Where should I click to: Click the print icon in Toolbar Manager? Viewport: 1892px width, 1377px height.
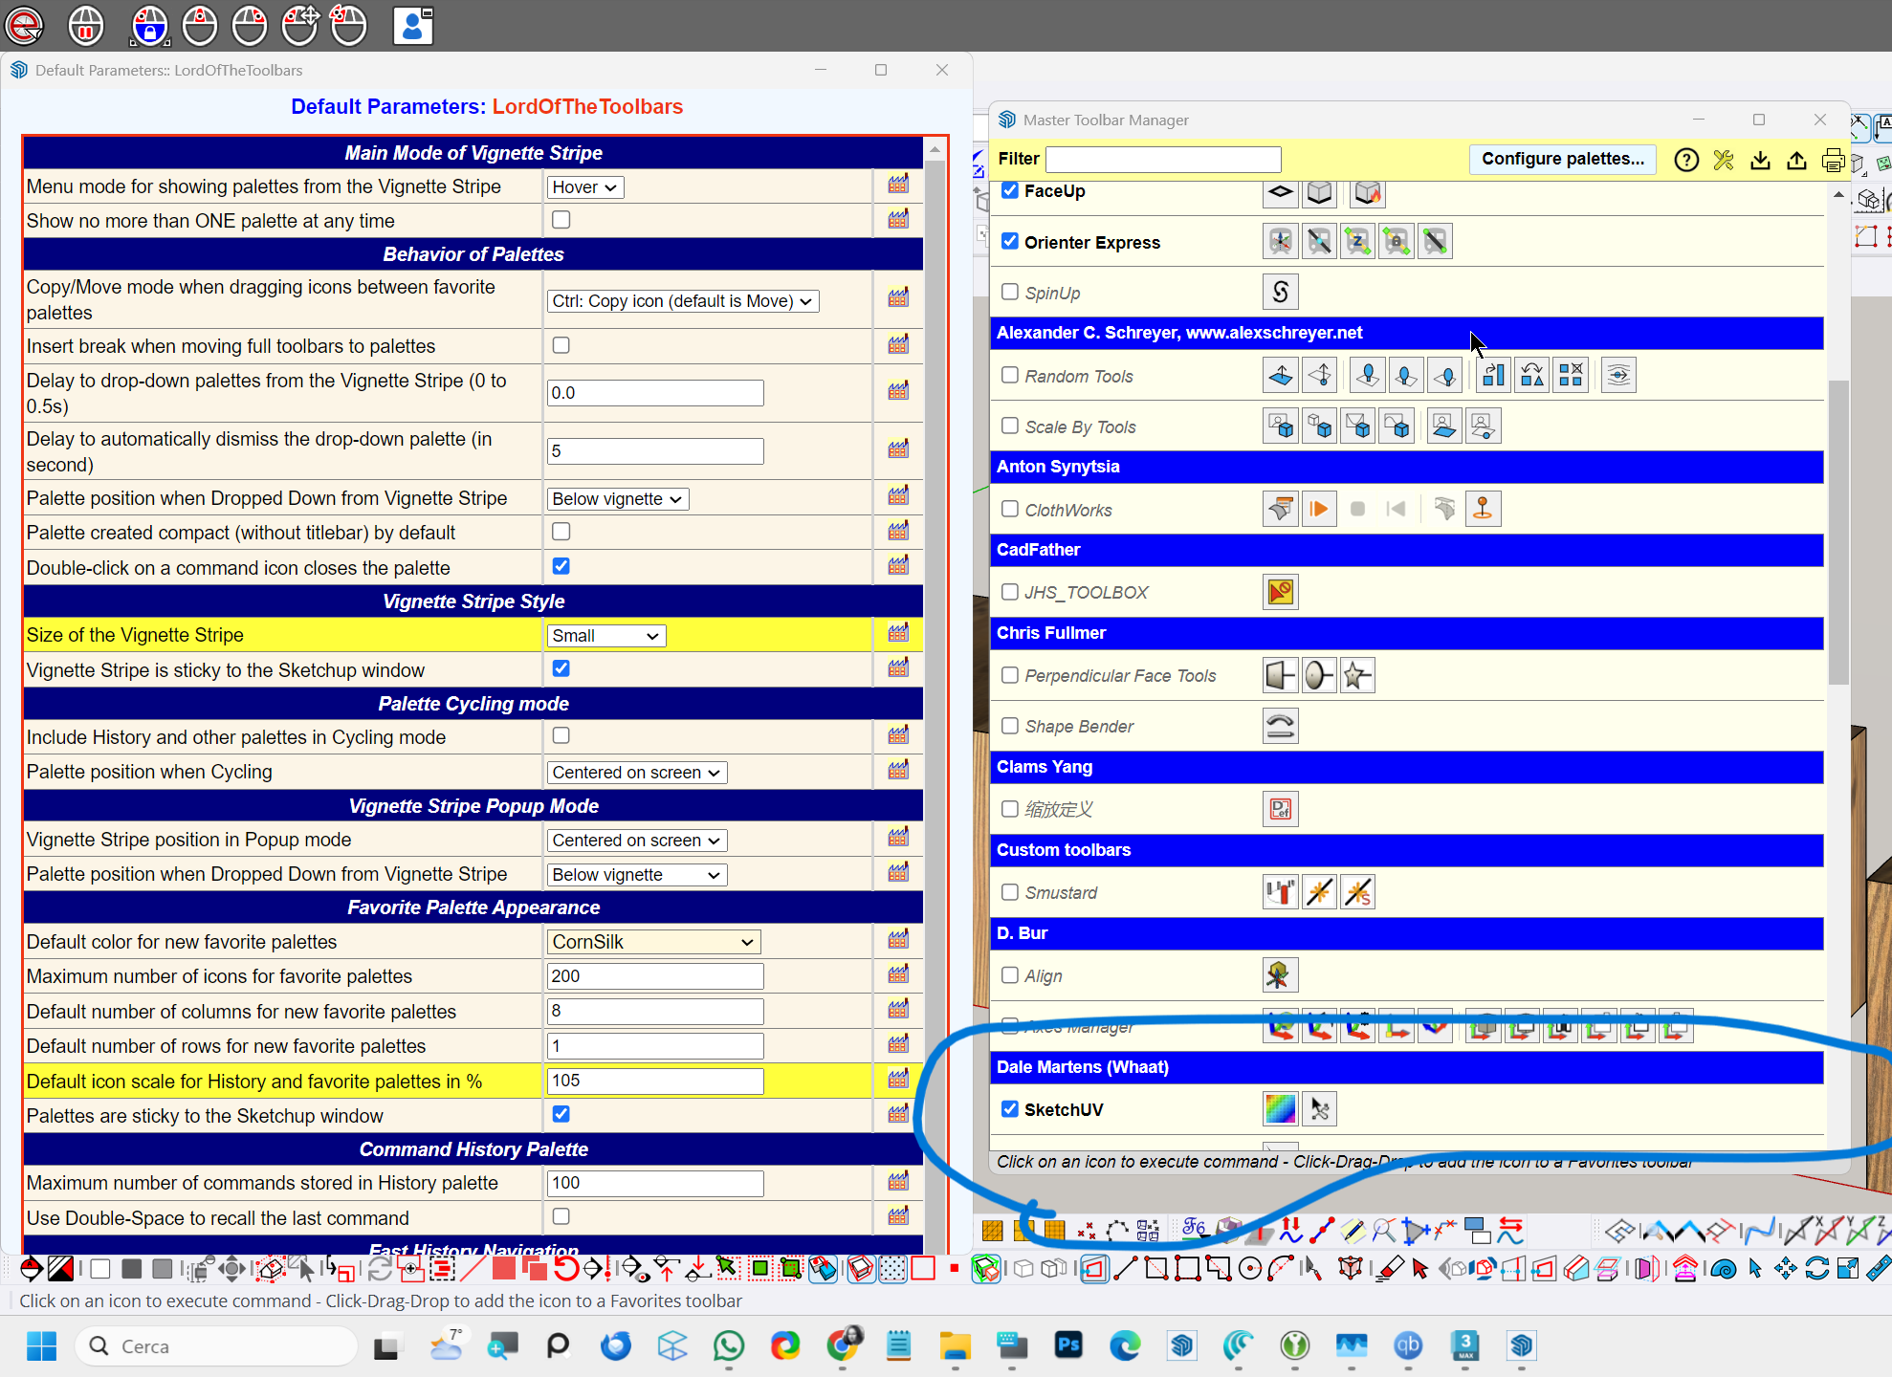click(1833, 160)
